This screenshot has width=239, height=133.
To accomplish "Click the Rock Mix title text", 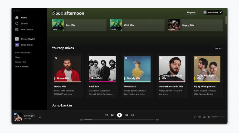I will [94, 87].
